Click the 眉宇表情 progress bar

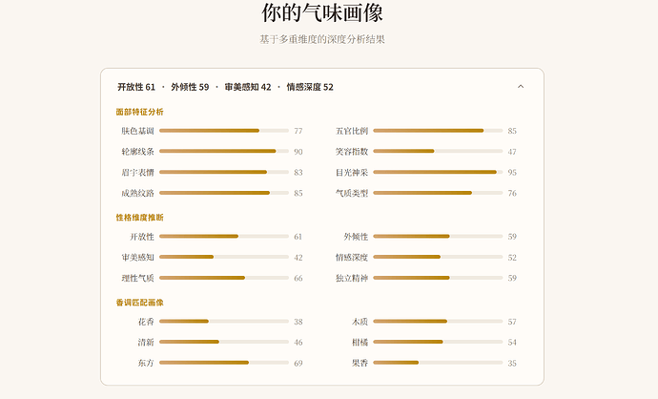tap(224, 172)
